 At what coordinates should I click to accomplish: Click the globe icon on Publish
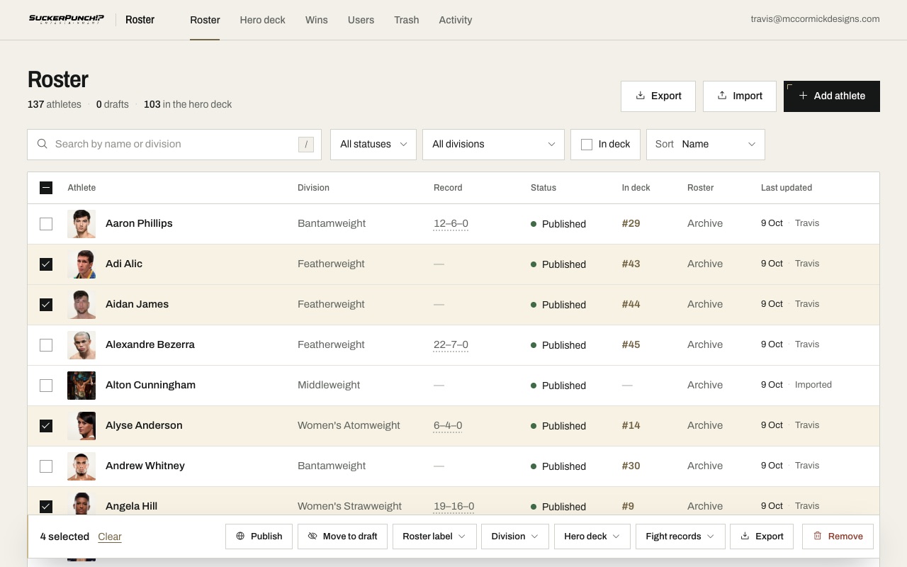240,536
